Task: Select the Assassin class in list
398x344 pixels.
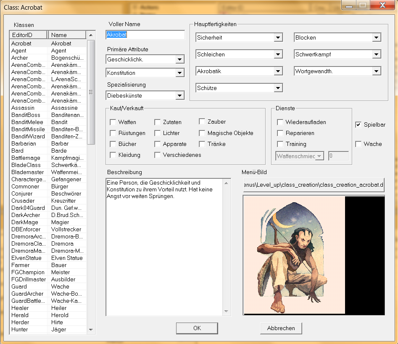Action: (x=23, y=108)
